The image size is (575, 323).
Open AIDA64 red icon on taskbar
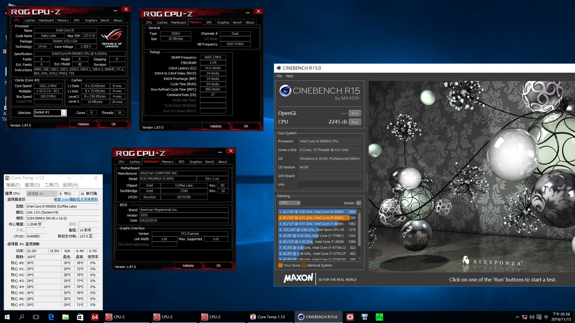(95, 317)
